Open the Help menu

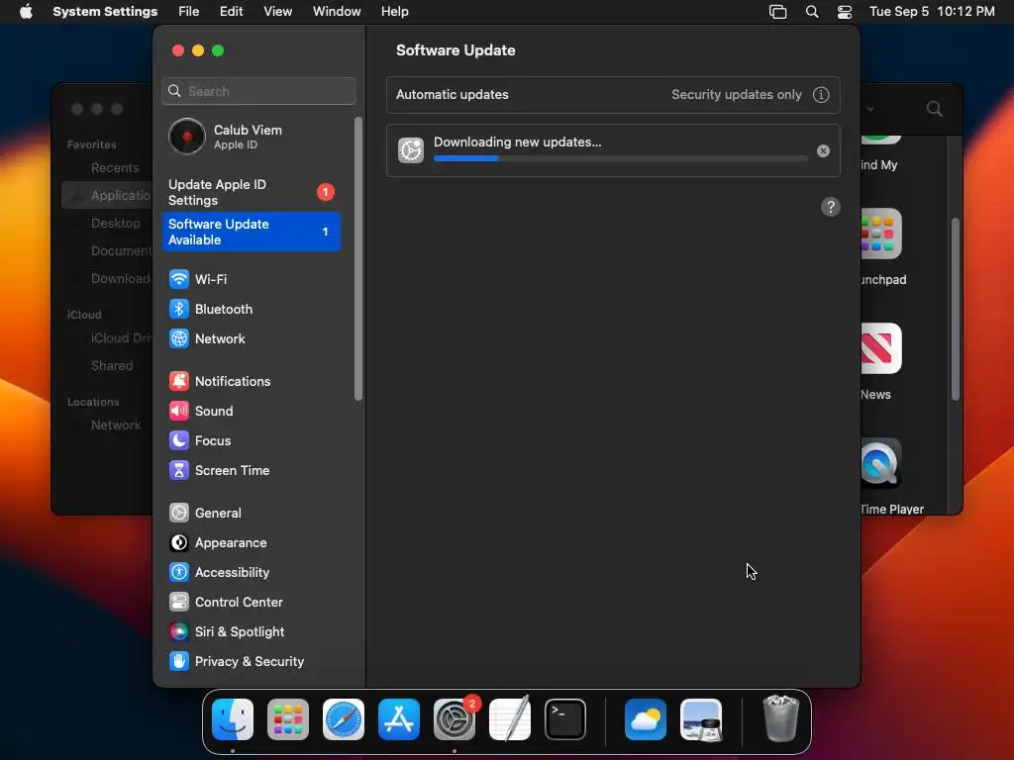tap(394, 12)
